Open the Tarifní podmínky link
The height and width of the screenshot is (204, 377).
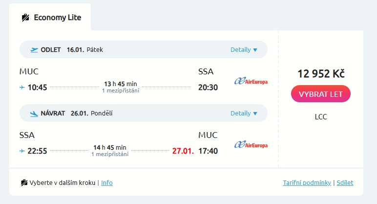click(307, 183)
